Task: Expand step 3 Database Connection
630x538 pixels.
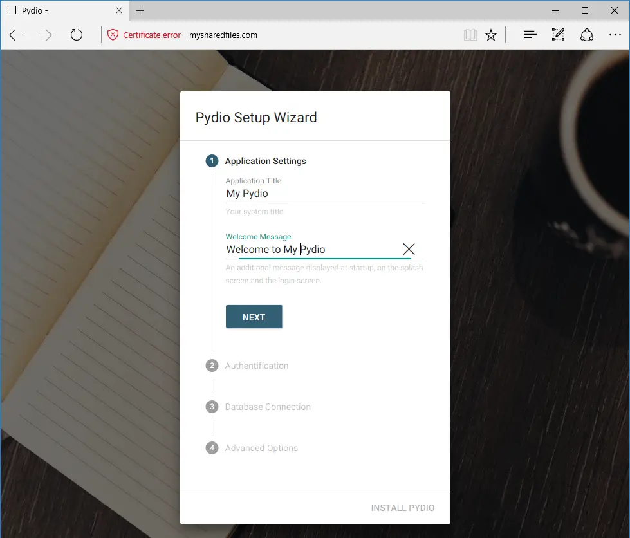Action: tap(268, 407)
